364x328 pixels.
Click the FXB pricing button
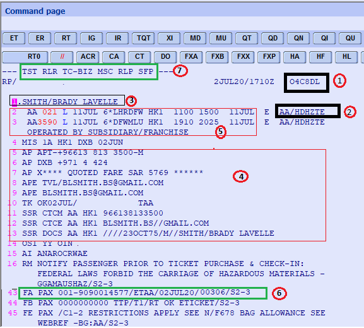tap(217, 57)
